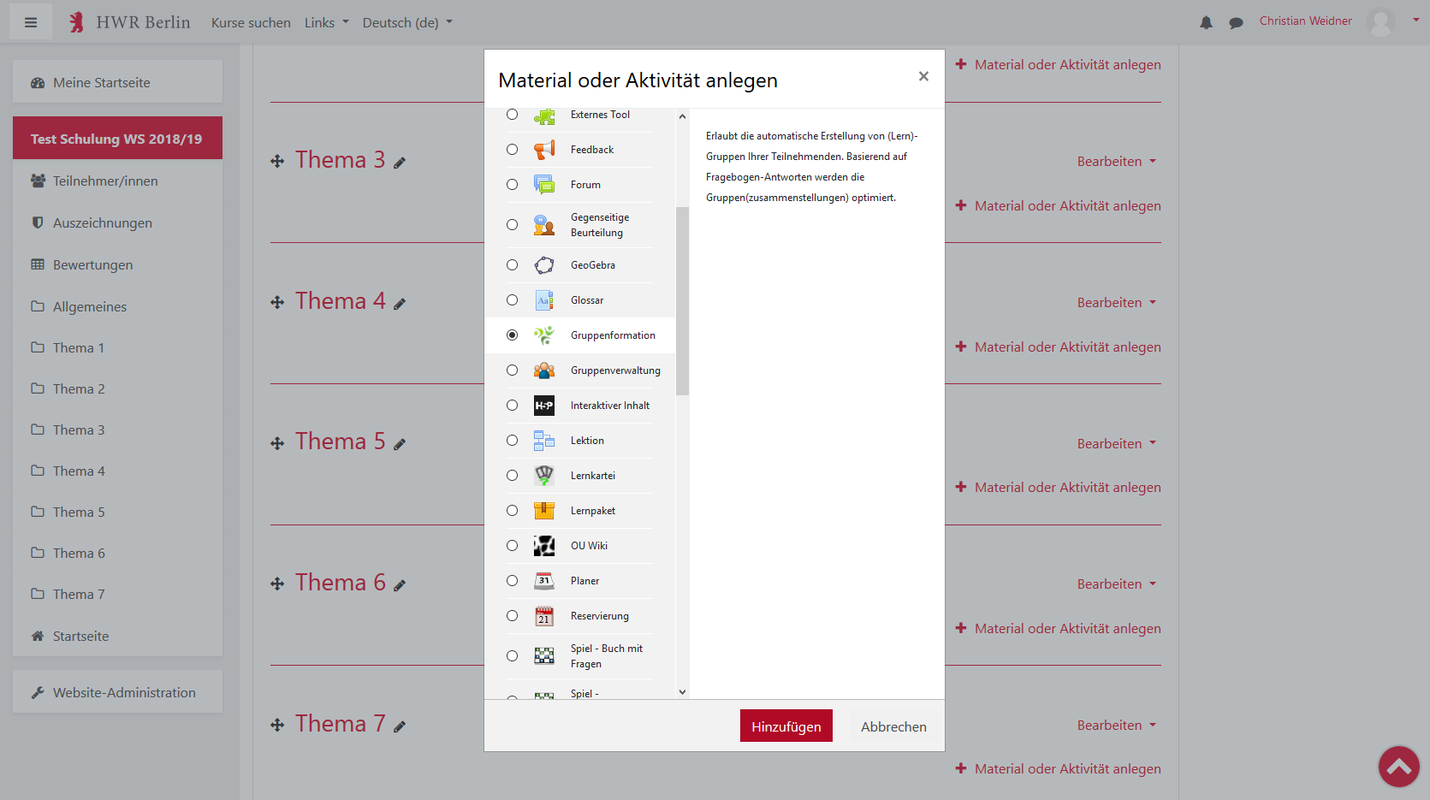The image size is (1430, 800).
Task: Click the activity list scrollbar thumb
Action: pyautogui.click(x=680, y=299)
